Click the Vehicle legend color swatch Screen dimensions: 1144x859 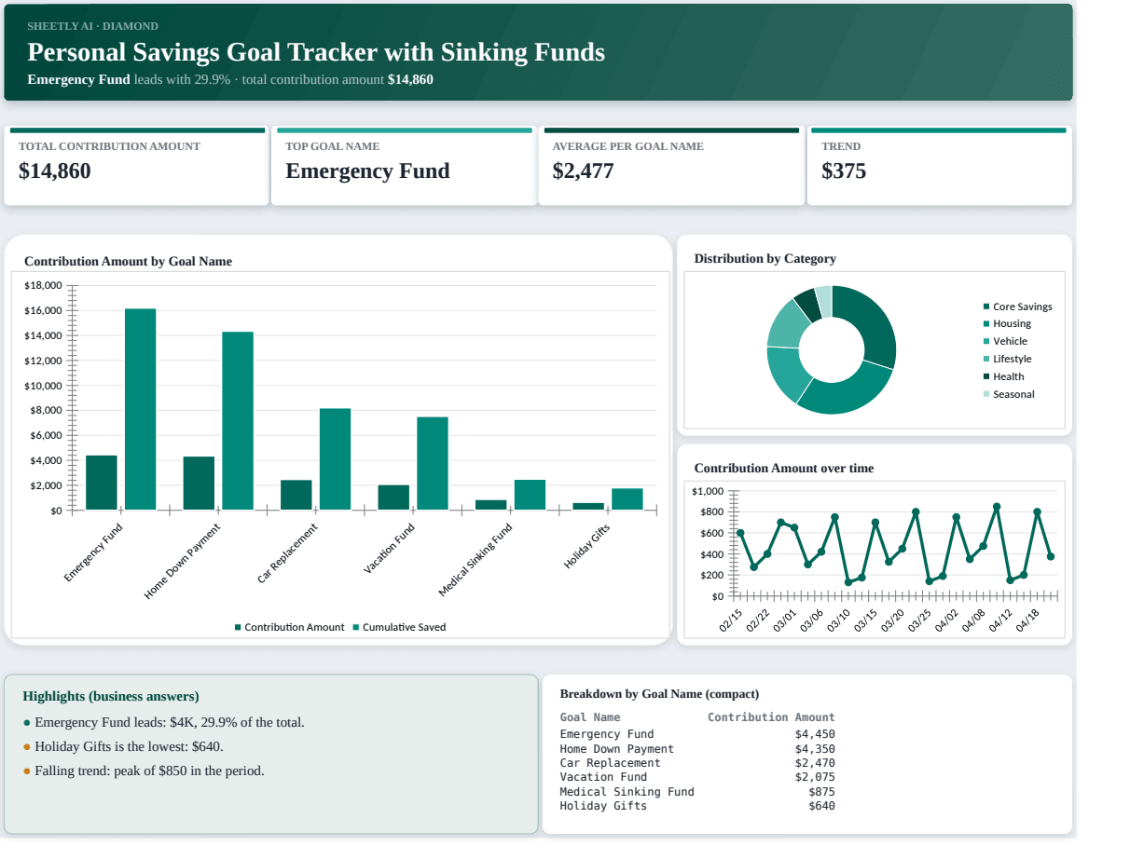pyautogui.click(x=986, y=342)
